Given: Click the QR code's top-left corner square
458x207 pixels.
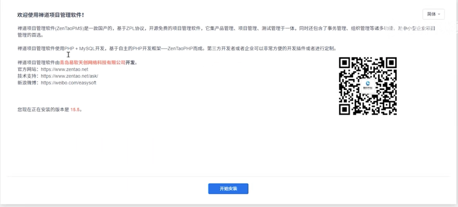Looking at the screenshot, I should pyautogui.click(x=345, y=63).
